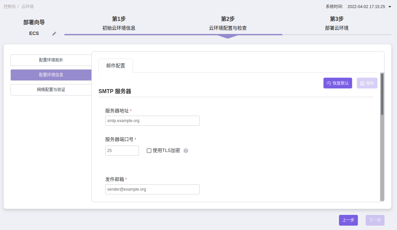The height and width of the screenshot is (230, 397).
Task: Click the TLS encryption help question icon
Action: (186, 151)
